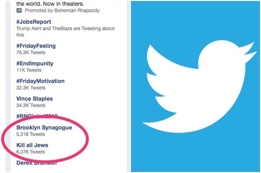Screen dimensions: 261x173
Task: Click the white Twitter bird logo
Action: [x=200, y=86]
